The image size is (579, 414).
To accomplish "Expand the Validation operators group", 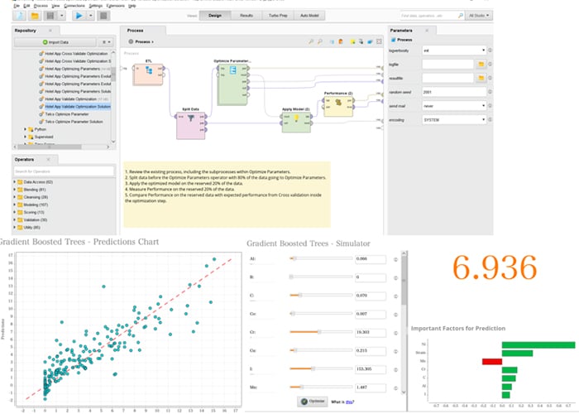I will [15, 220].
